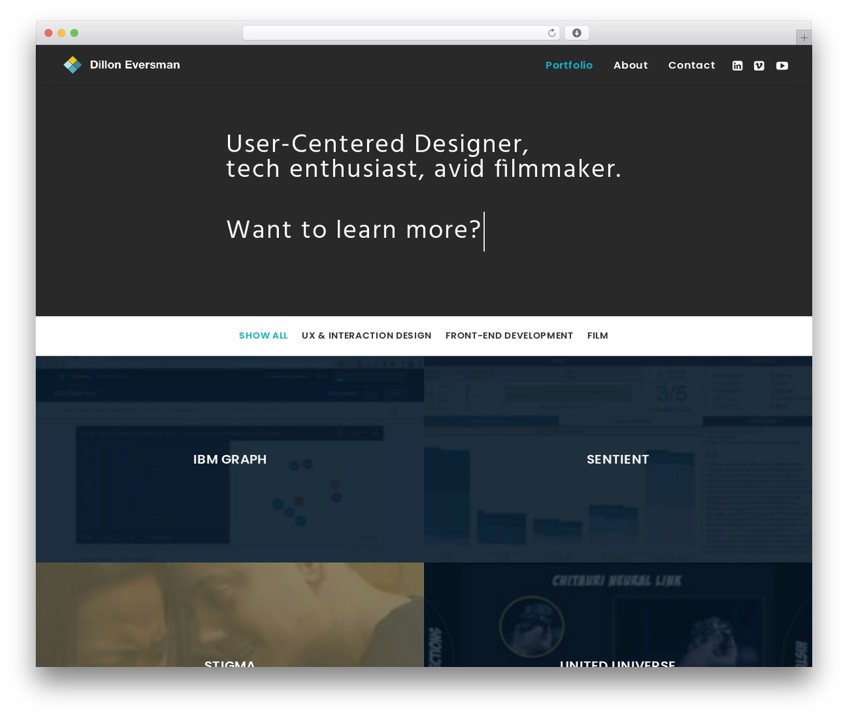The height and width of the screenshot is (718, 848).
Task: Filter by UX & Interaction Design
Action: 366,336
